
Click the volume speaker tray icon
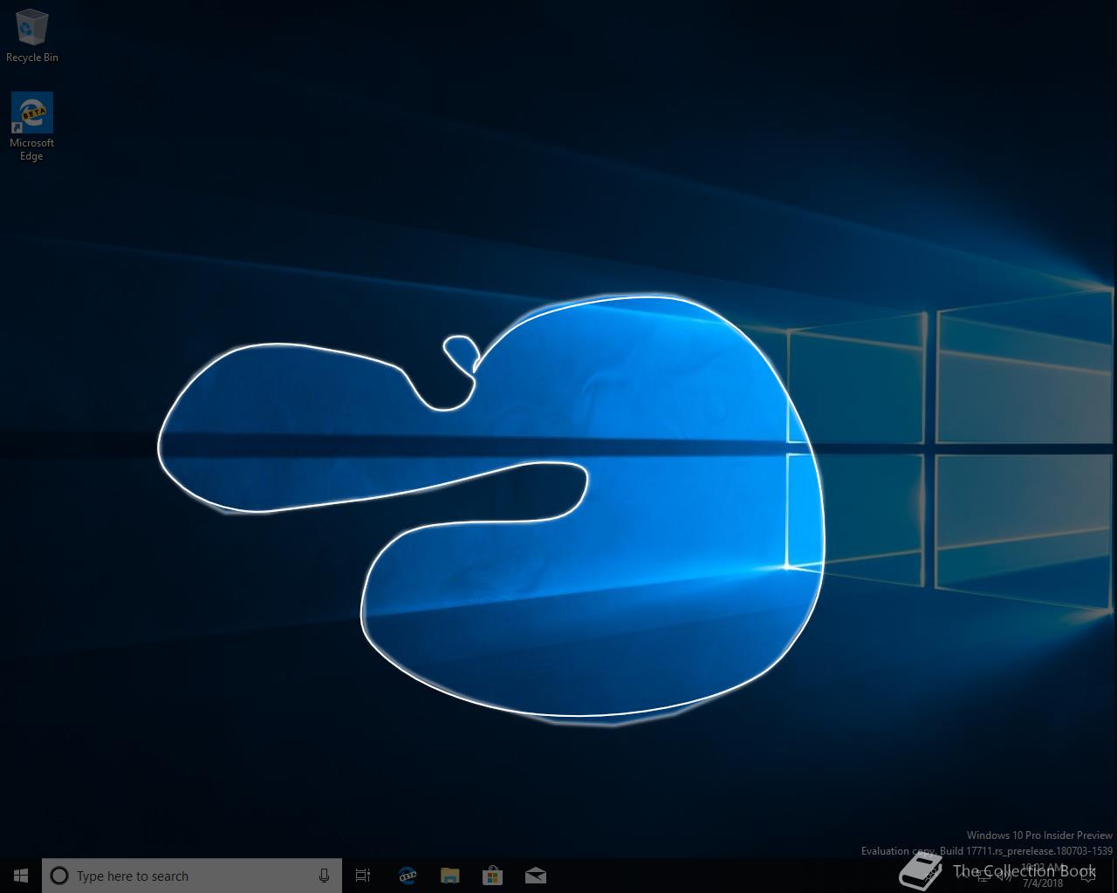1004,876
